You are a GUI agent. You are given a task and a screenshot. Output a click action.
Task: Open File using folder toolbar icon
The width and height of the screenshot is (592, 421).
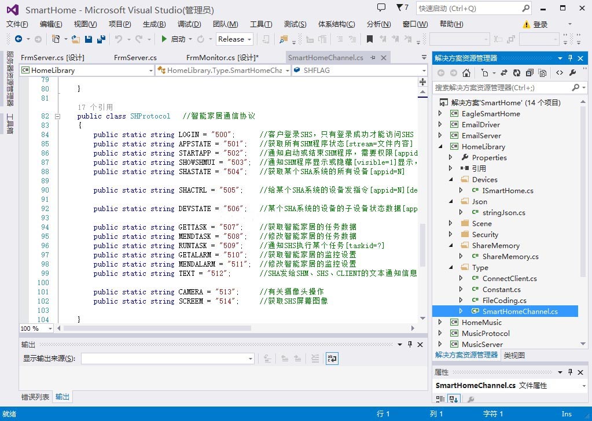(75, 39)
